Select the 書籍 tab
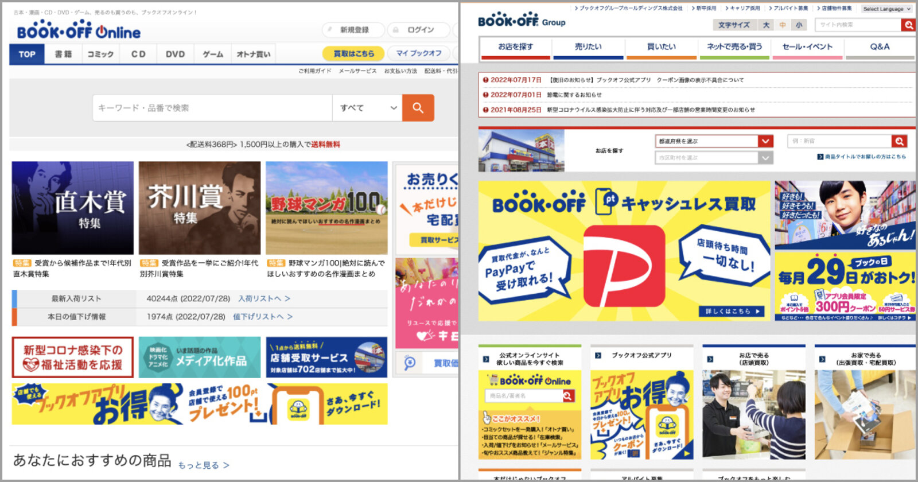The width and height of the screenshot is (918, 482). click(63, 54)
